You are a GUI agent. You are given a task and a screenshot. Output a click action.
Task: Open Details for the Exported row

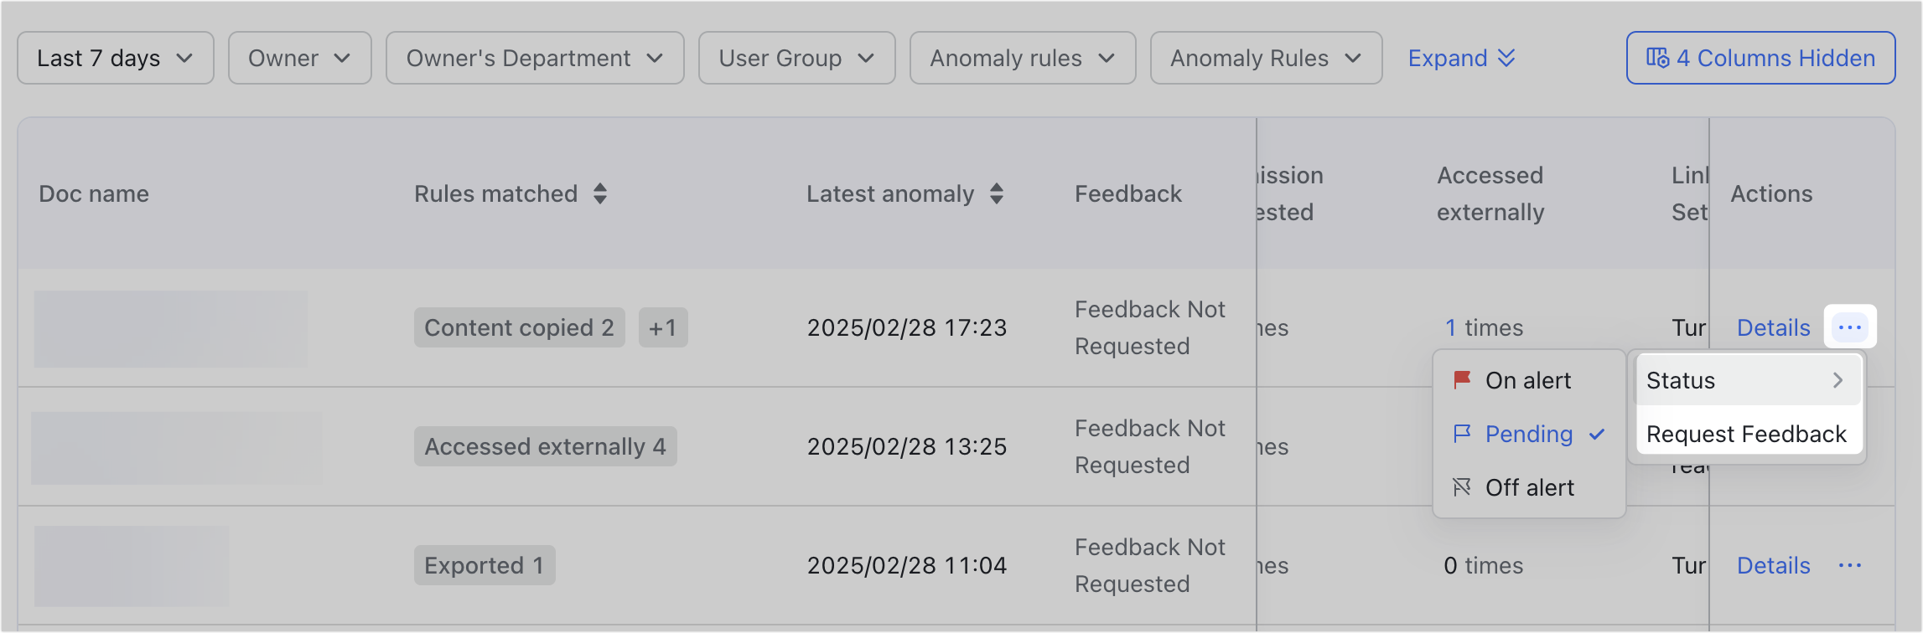pos(1773,565)
